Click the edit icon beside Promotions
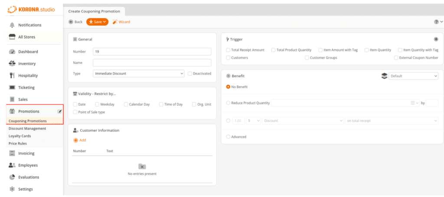This screenshot has height=197, width=444. coord(60,112)
